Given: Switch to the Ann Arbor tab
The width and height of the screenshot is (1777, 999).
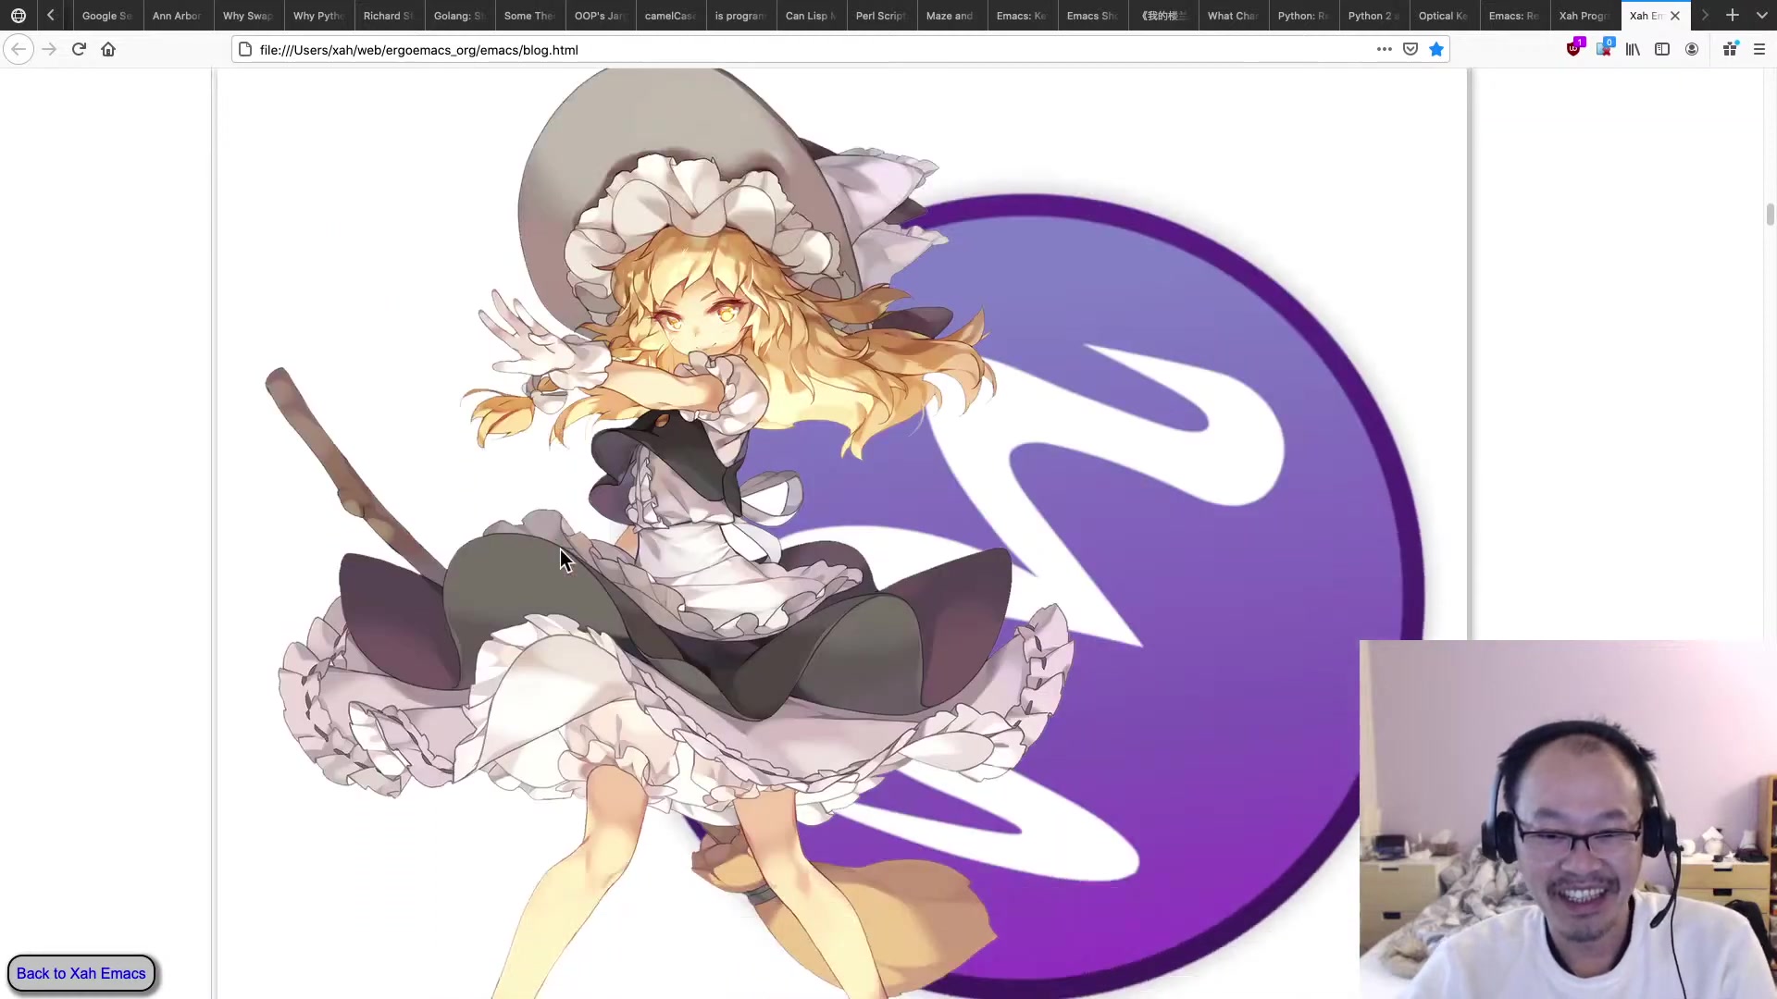Looking at the screenshot, I should [177, 16].
